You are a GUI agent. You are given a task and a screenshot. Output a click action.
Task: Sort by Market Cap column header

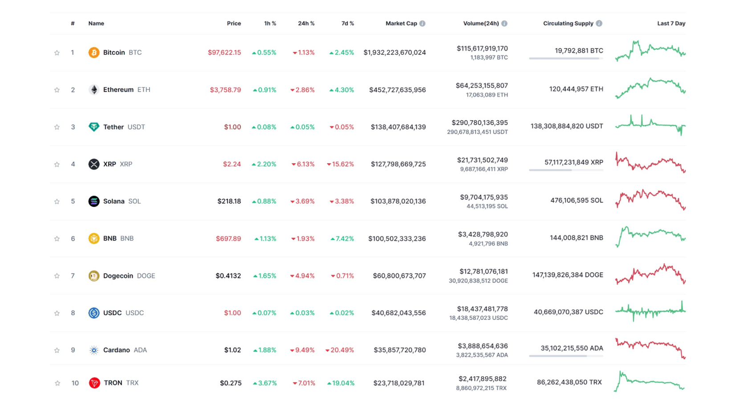401,24
